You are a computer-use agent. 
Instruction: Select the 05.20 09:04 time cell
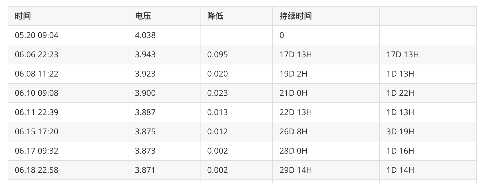(36, 35)
